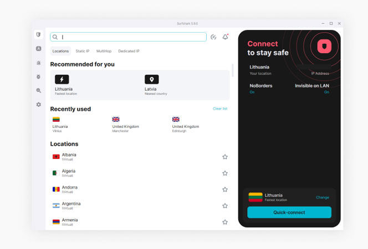Open the Alert icon in sidebar

coord(38,49)
